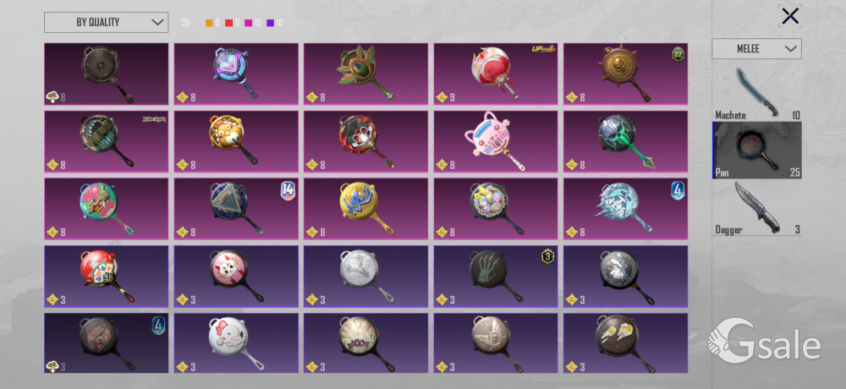Image resolution: width=846 pixels, height=389 pixels.
Task: Select the Dagger melee category
Action: click(x=756, y=208)
